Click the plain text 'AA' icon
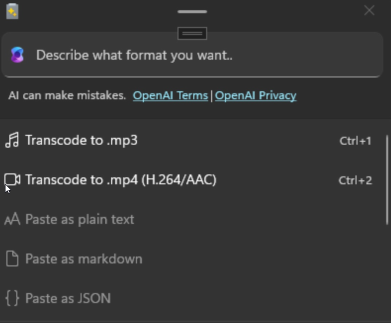Screen dimensions: 391x323 [12, 219]
